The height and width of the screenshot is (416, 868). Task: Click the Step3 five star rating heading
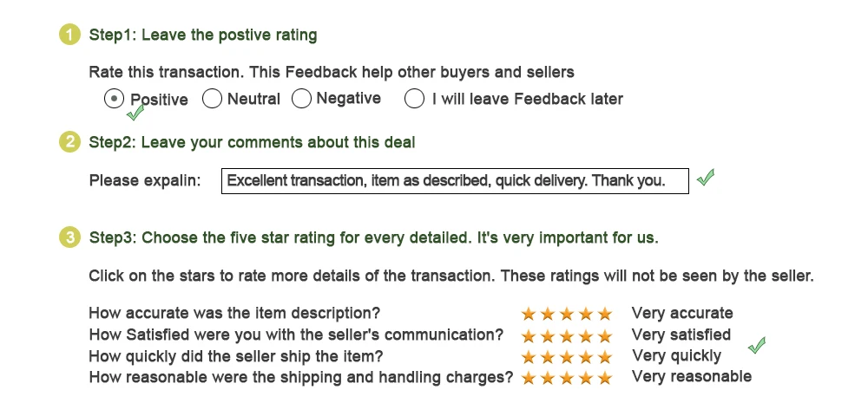point(373,238)
